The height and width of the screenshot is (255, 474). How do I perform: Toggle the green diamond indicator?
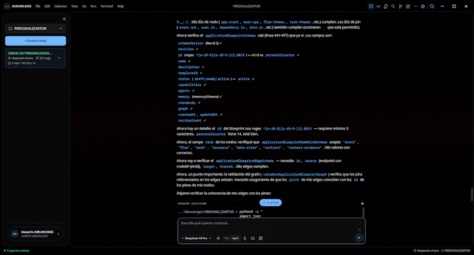coord(218,238)
